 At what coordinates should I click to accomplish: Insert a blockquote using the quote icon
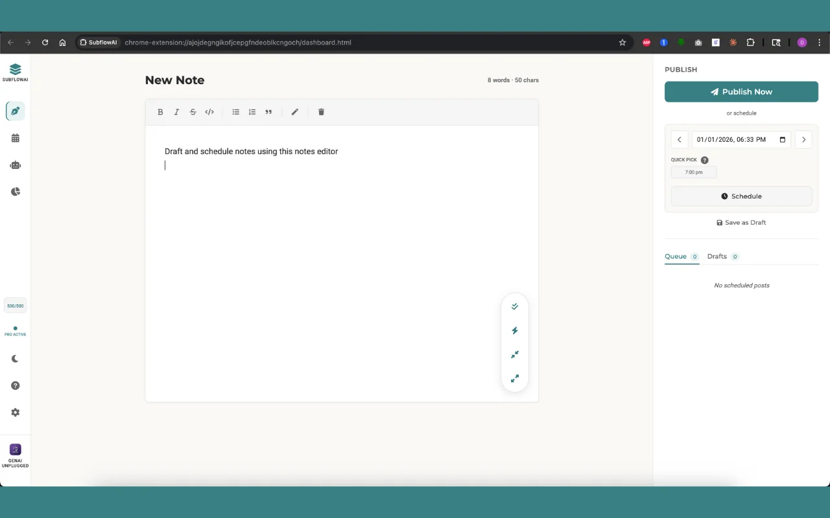coord(268,111)
